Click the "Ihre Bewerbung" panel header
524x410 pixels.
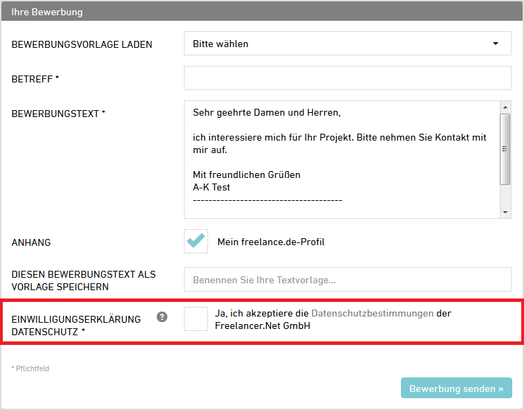point(261,11)
